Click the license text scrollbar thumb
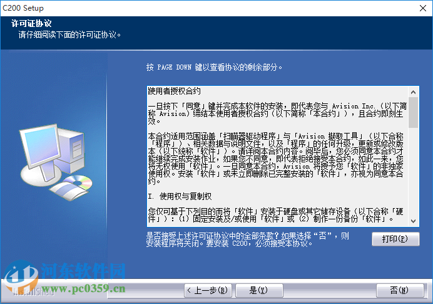Screen dimensions: 433x304 [x=413, y=113]
